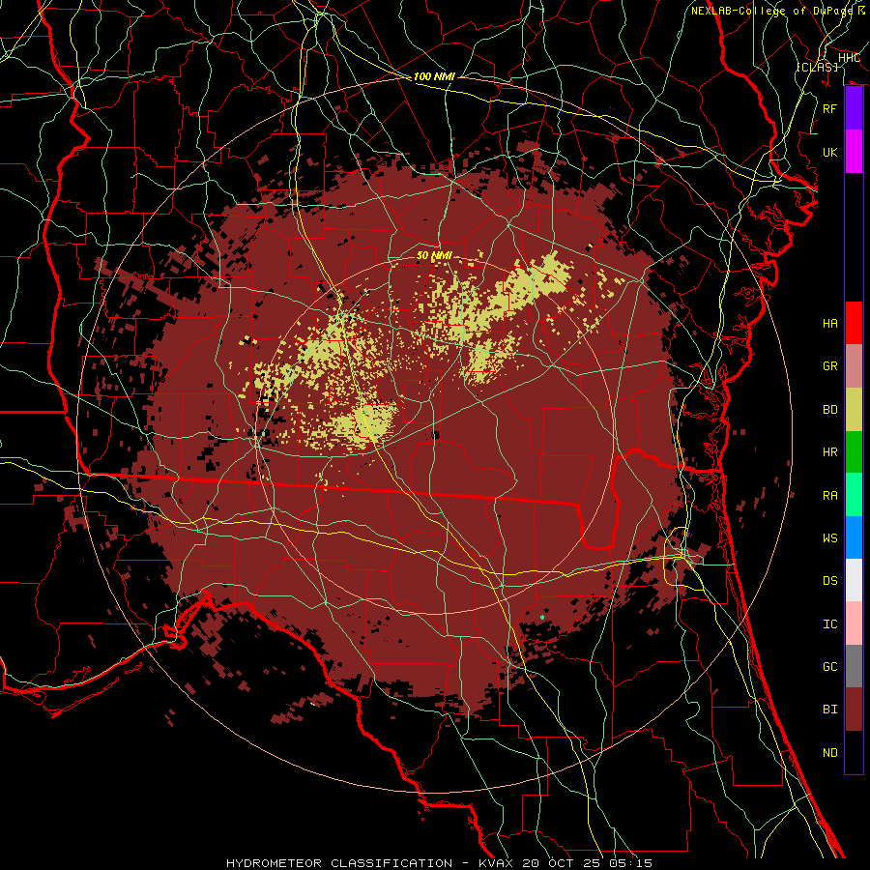The image size is (870, 870).
Task: Click the HA red legend swatch
Action: click(x=854, y=323)
